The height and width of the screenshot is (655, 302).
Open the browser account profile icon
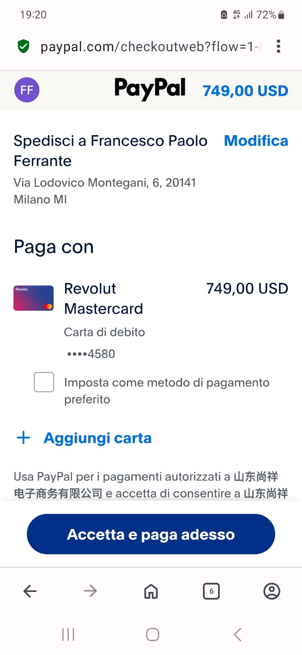272,591
